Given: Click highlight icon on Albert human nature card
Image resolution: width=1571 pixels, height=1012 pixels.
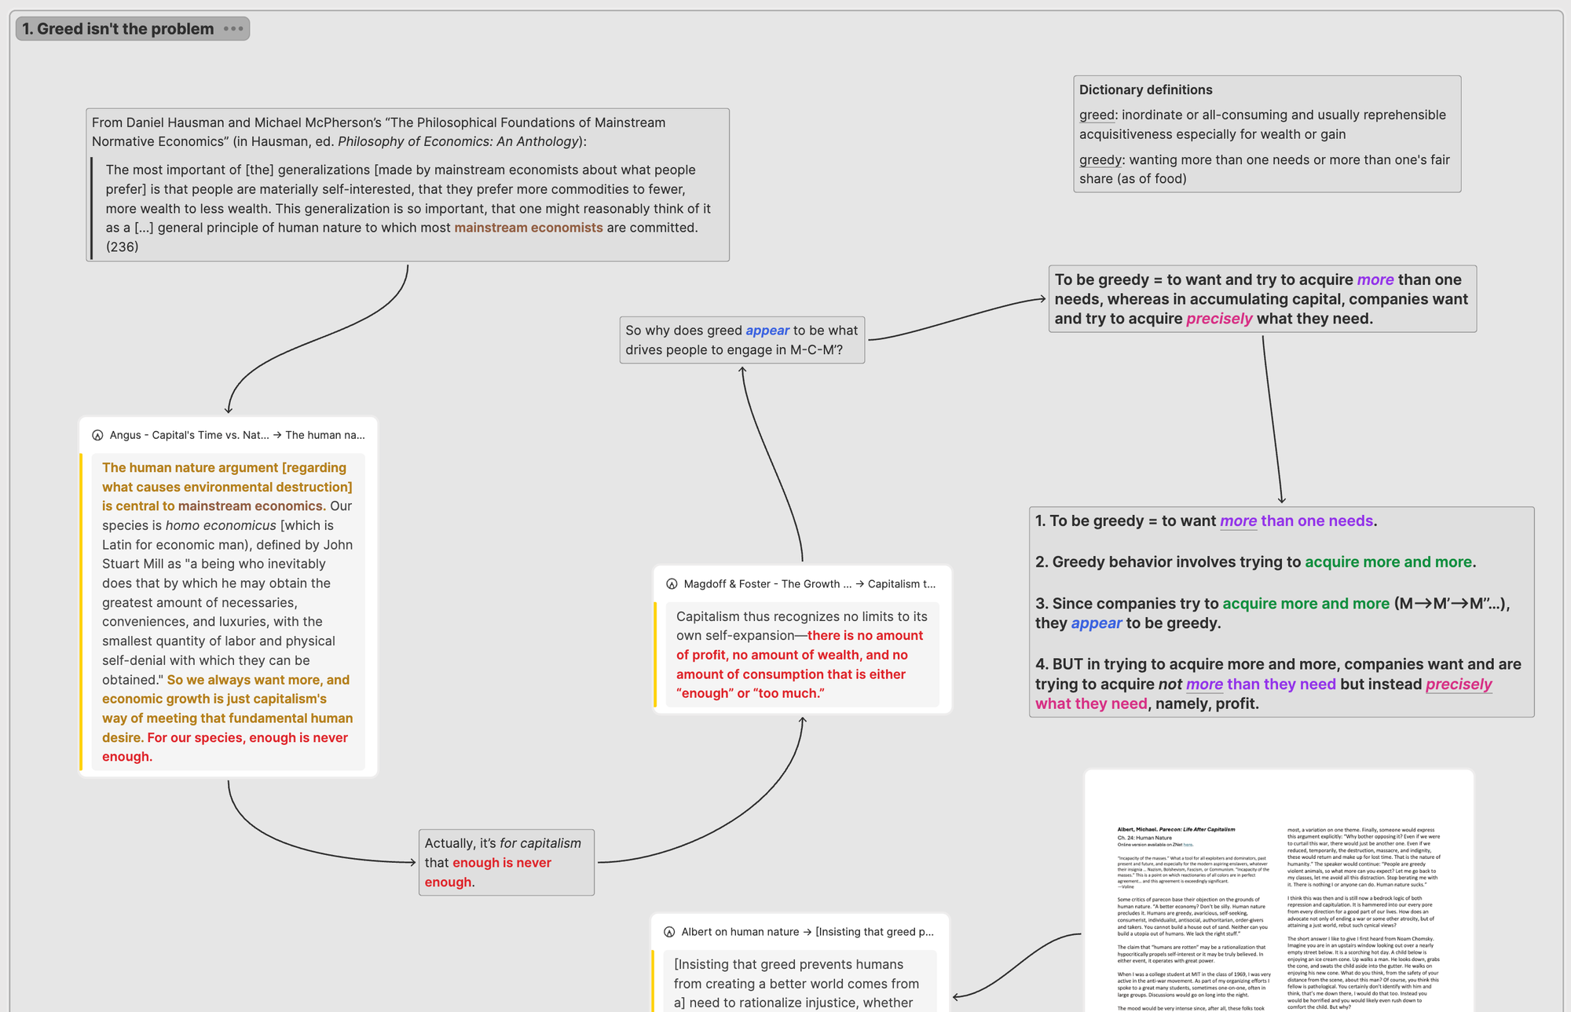Looking at the screenshot, I should (x=669, y=932).
